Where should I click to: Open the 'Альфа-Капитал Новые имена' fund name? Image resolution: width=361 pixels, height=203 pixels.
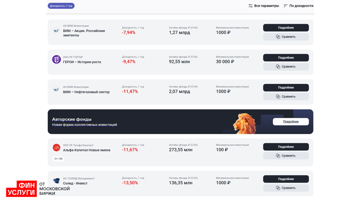(x=87, y=150)
